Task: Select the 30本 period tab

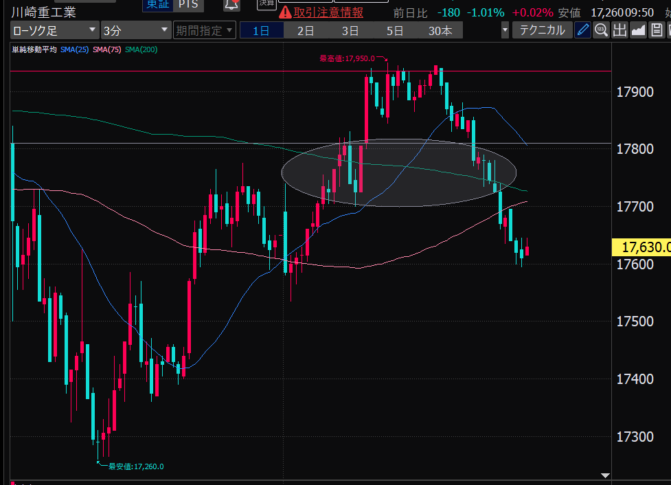Action: pyautogui.click(x=440, y=30)
